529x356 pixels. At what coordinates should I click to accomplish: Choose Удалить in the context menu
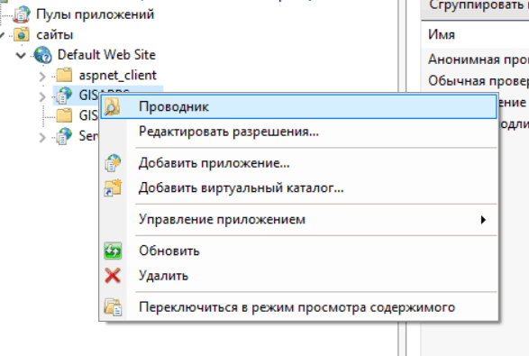tap(163, 276)
